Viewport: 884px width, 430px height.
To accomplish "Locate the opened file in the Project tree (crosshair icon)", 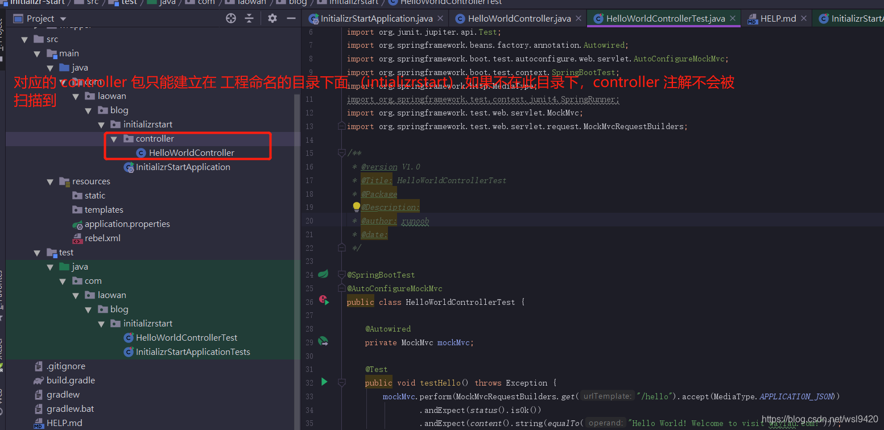I will [230, 18].
